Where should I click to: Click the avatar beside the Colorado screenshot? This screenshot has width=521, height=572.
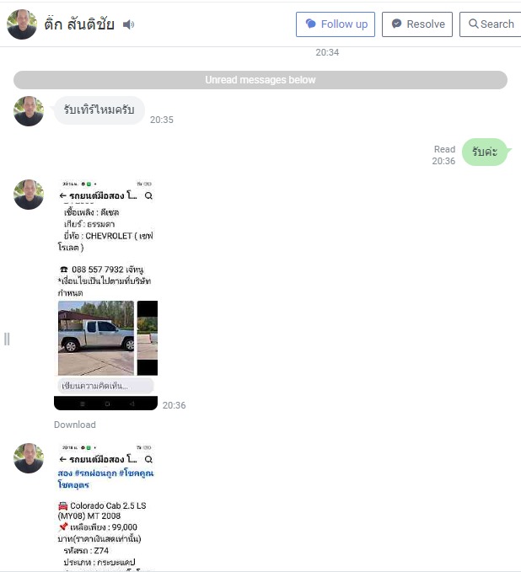(x=29, y=458)
